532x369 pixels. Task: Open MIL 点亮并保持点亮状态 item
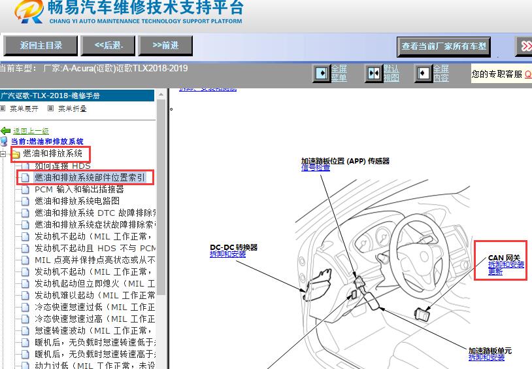tap(95, 260)
